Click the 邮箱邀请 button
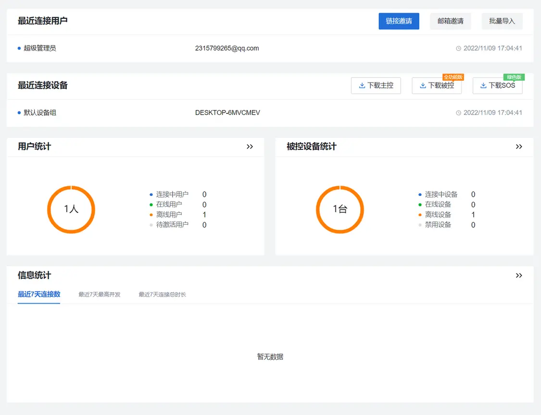Screen dimensions: 541x415 [x=450, y=21]
